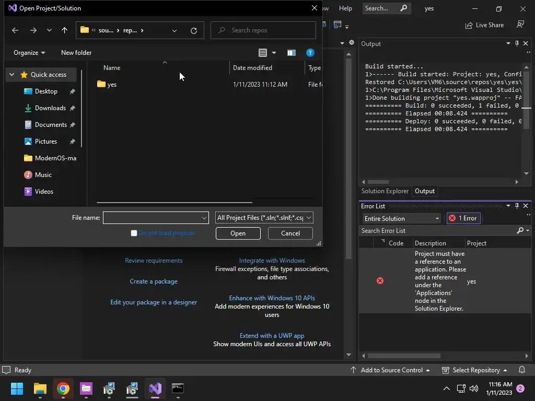Go back in the Open Project dialog
The height and width of the screenshot is (401, 535).
(x=15, y=30)
